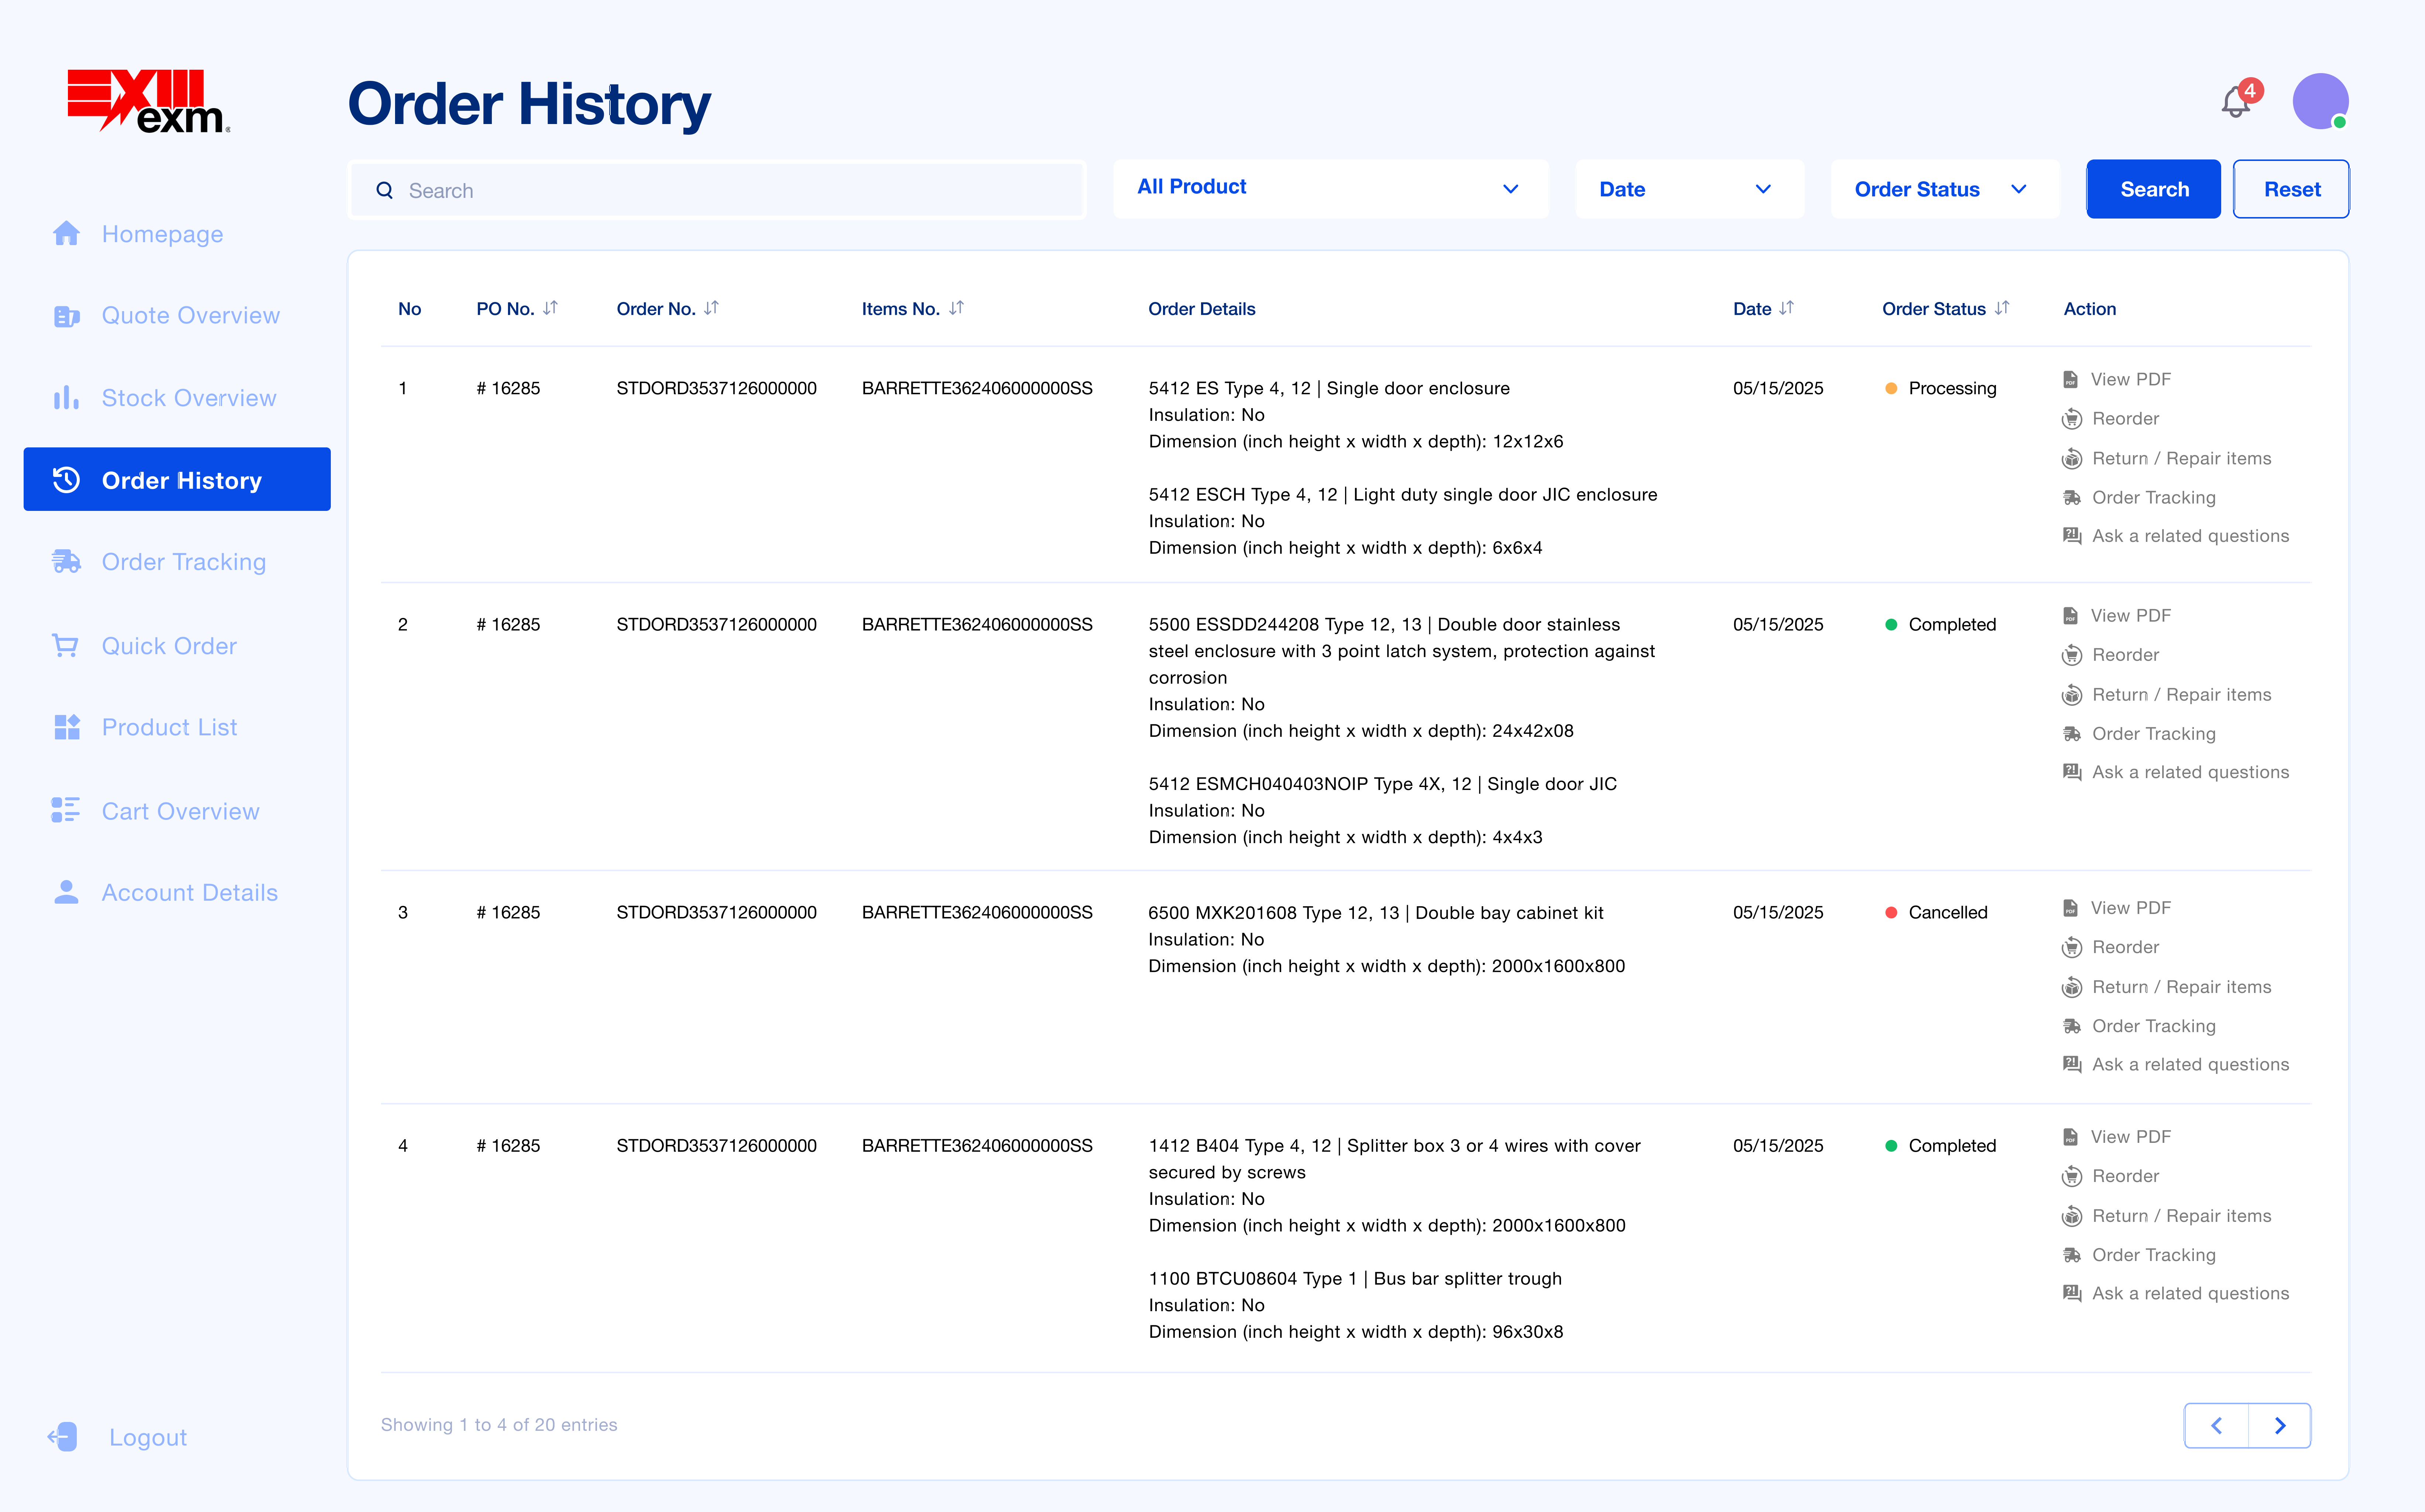Open the user profile avatar
2425x1512 pixels.
click(x=2320, y=101)
